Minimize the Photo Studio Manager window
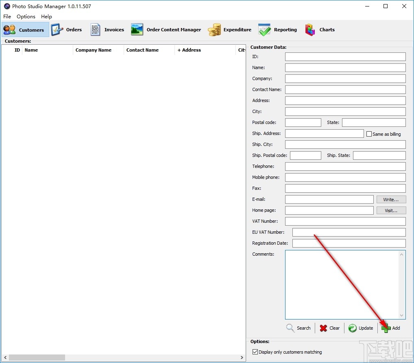This screenshot has width=414, height=363. coord(367,6)
